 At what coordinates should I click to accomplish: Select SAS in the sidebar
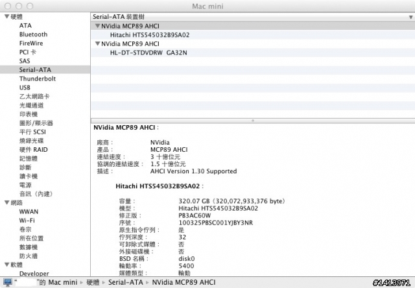point(25,61)
